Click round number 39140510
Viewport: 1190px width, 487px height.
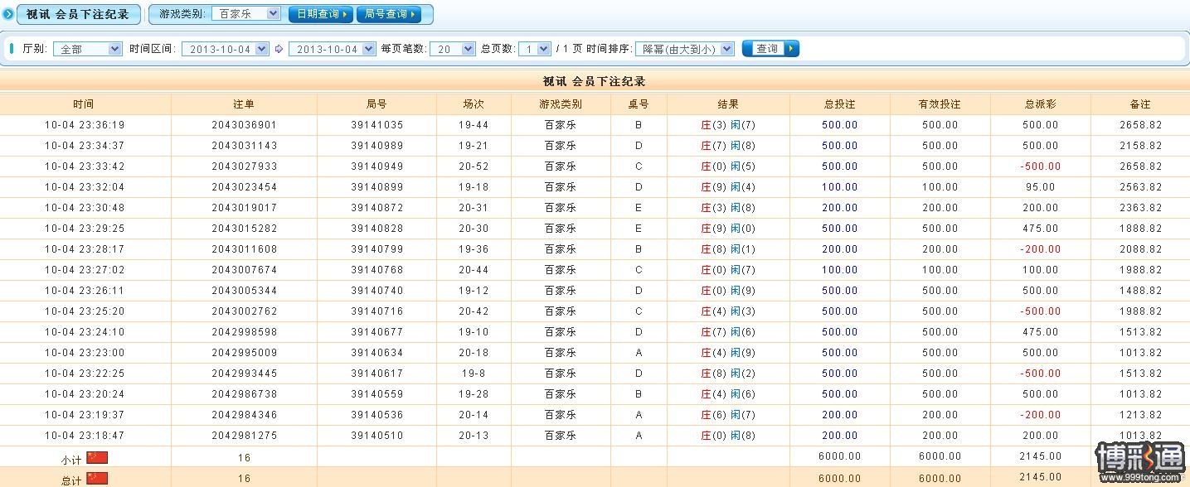(x=376, y=436)
